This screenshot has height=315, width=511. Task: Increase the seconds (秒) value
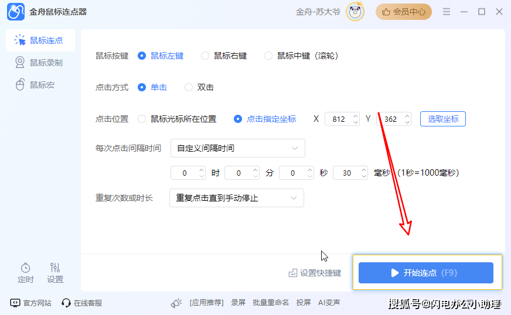(x=310, y=170)
